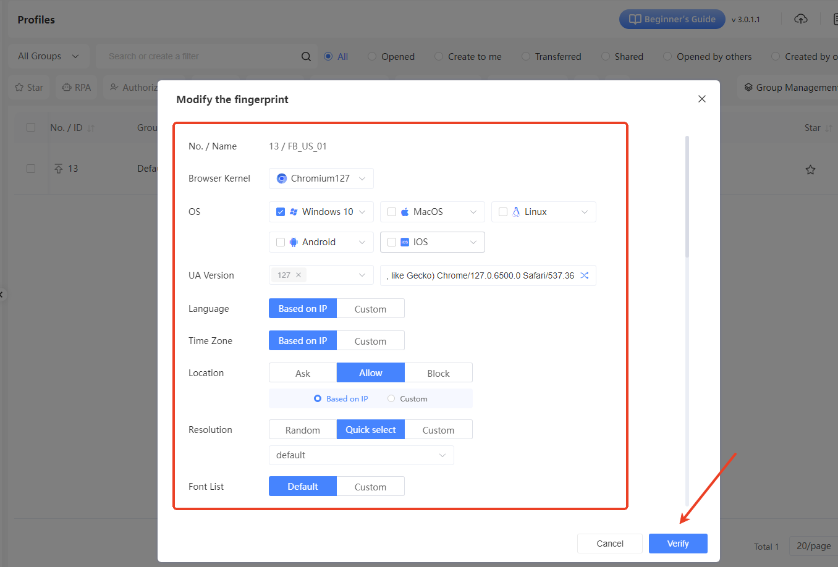Click the search magnifier icon
This screenshot has width=838, height=567.
coord(306,56)
